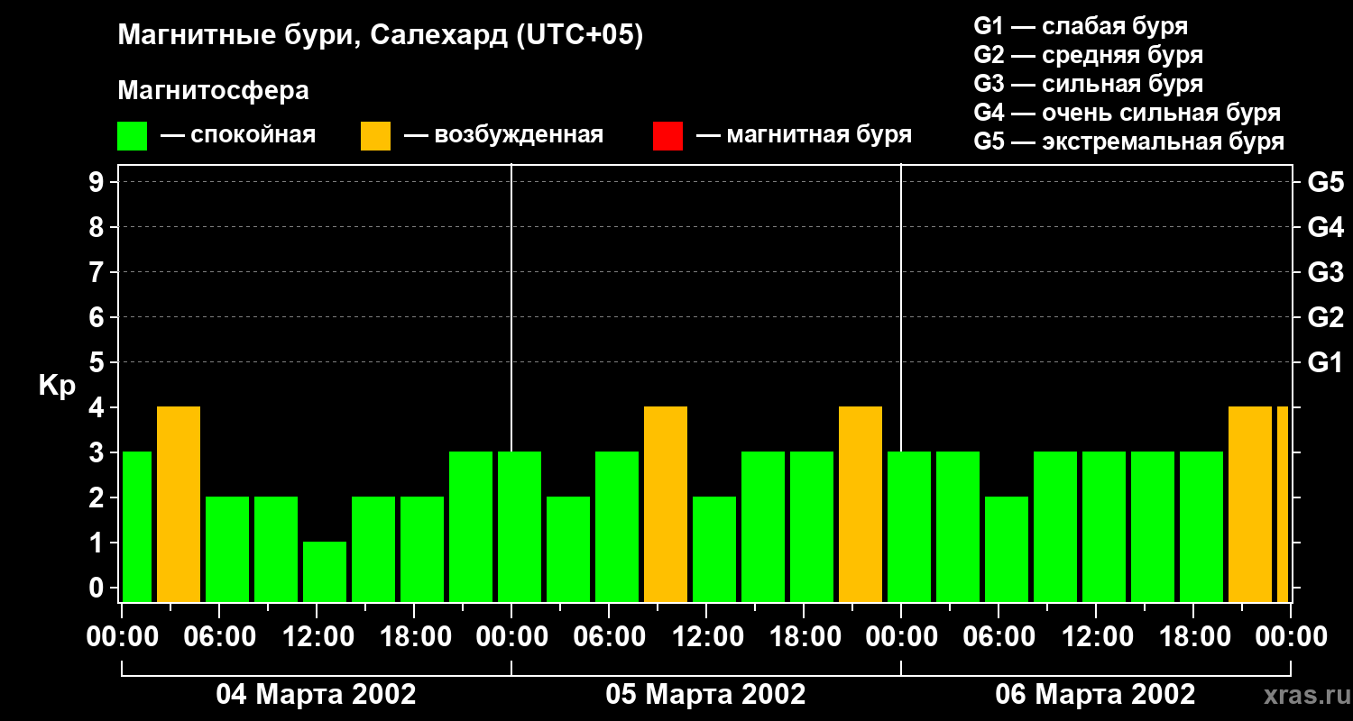Click the orange 'возбужденная' legend swatch

375,136
